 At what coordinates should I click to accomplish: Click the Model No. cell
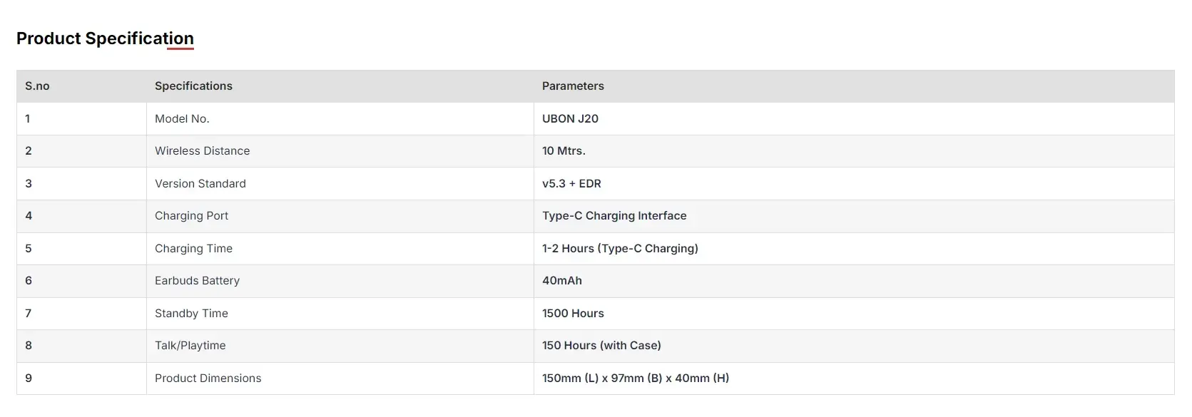pyautogui.click(x=182, y=119)
